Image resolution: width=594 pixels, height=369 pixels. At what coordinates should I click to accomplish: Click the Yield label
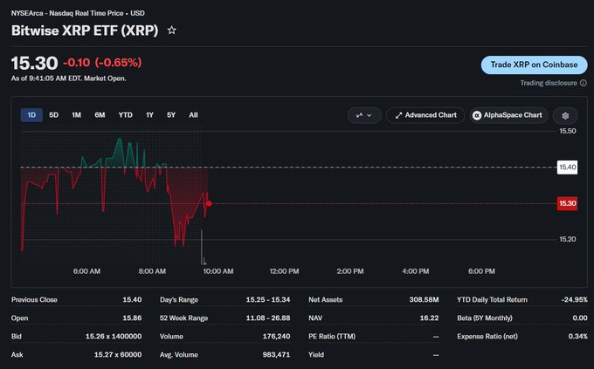tap(316, 355)
